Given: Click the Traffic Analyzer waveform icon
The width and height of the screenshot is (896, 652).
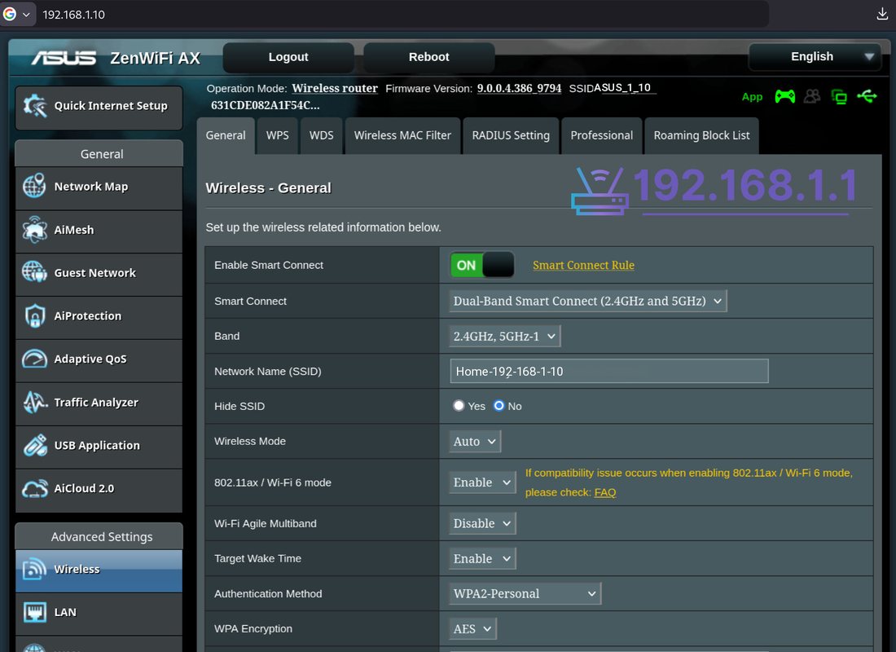Looking at the screenshot, I should pyautogui.click(x=35, y=402).
